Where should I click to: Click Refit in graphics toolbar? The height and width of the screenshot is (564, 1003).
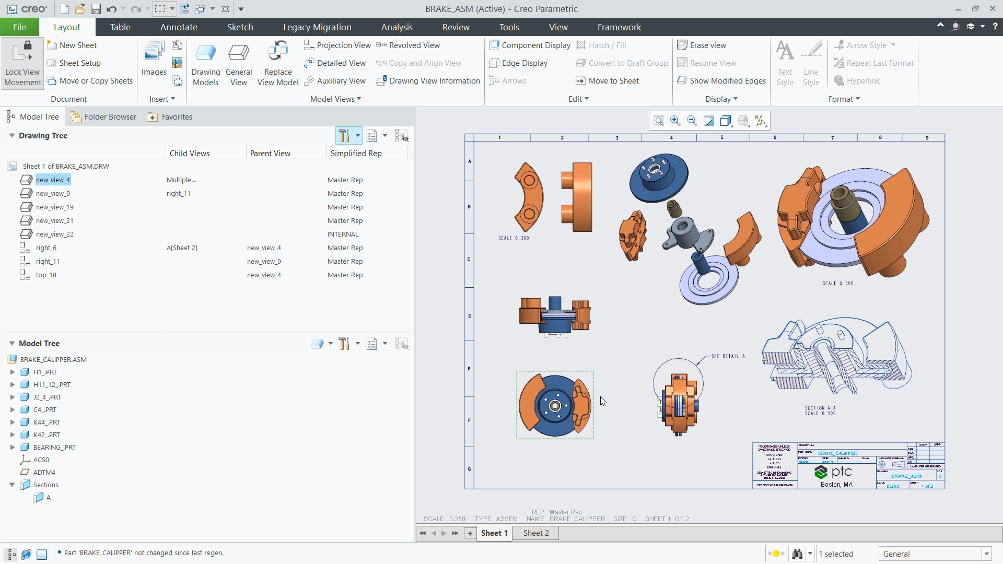(659, 121)
